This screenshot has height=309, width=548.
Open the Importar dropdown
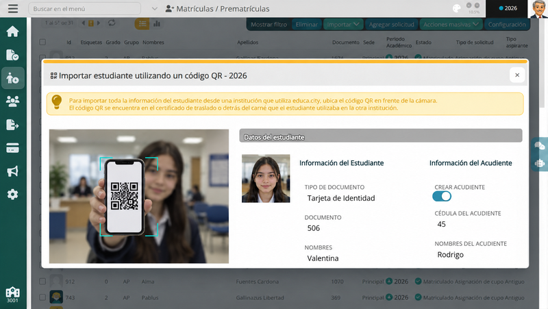[x=343, y=25]
